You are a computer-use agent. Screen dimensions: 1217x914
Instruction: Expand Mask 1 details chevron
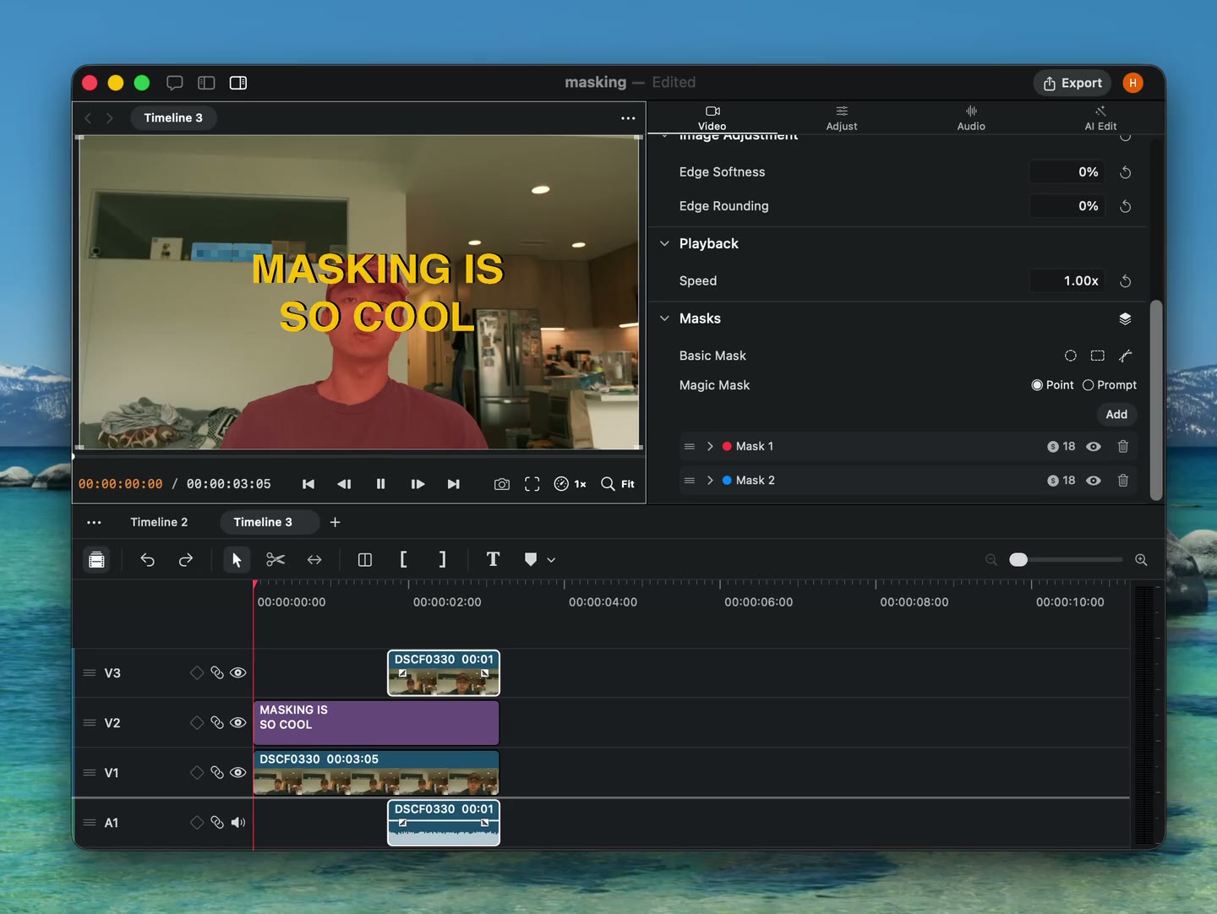coord(710,446)
